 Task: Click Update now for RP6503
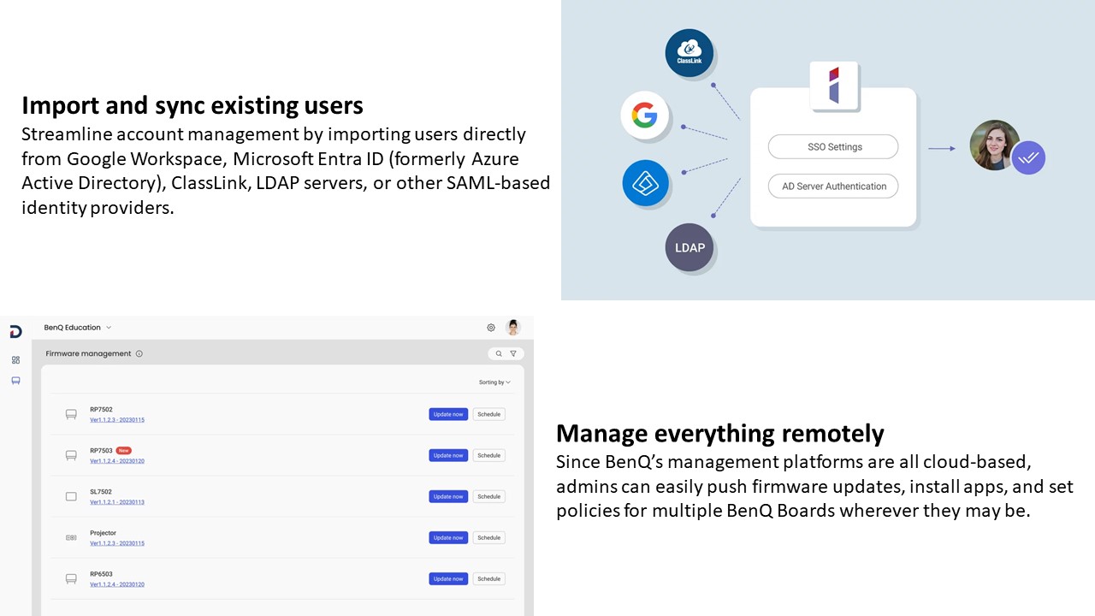448,578
